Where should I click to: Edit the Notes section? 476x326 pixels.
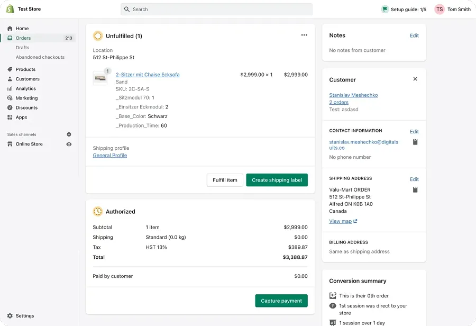point(414,35)
